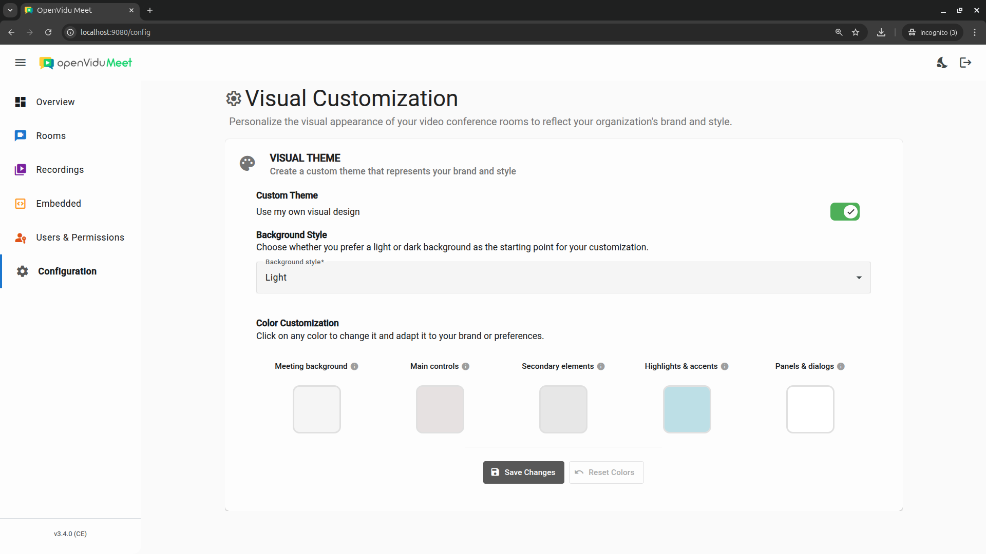The height and width of the screenshot is (554, 986).
Task: Click info icon beside Highlights & accents
Action: (725, 366)
